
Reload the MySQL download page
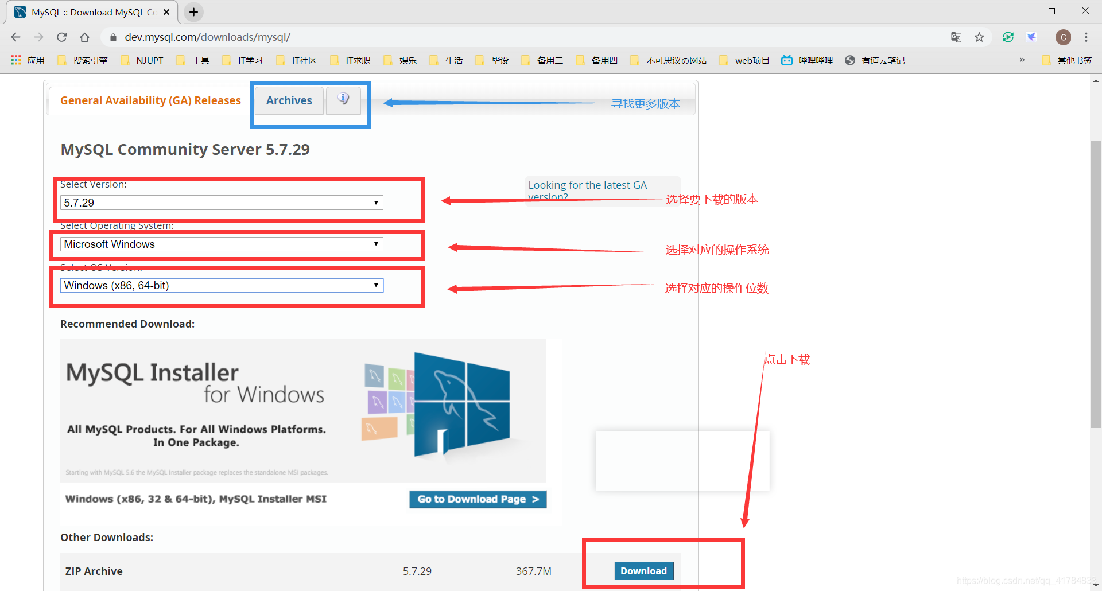pos(61,37)
